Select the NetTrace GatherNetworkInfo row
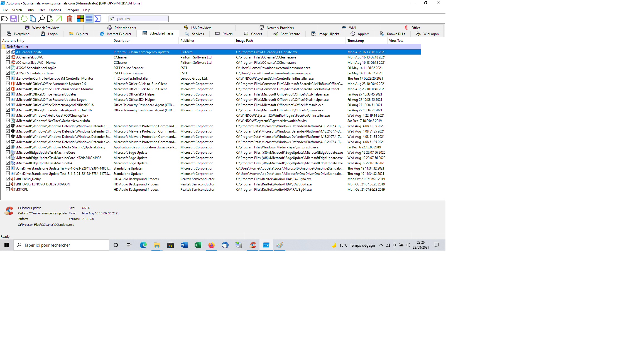642x343 pixels. (x=210, y=121)
